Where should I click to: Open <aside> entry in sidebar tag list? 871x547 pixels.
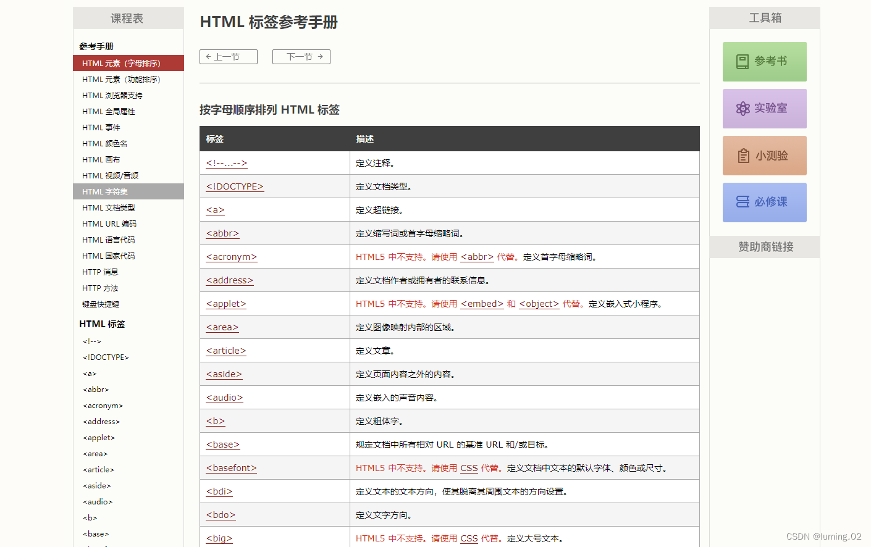97,486
